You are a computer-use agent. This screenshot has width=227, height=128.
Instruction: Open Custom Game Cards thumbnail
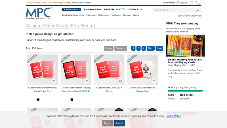[109, 70]
